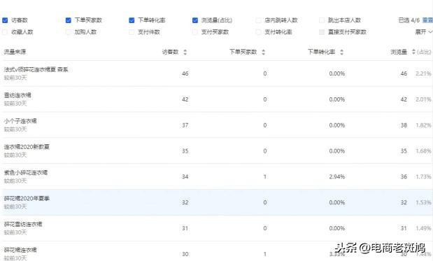The image size is (433, 261).
Task: Enable the 跳出本店人数 checkbox
Action: coord(322,20)
